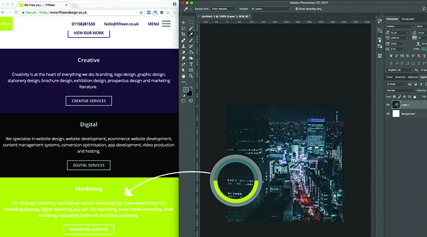Select the Eyedropper tool in the toolbox
The width and height of the screenshot is (427, 237).
click(x=191, y=34)
